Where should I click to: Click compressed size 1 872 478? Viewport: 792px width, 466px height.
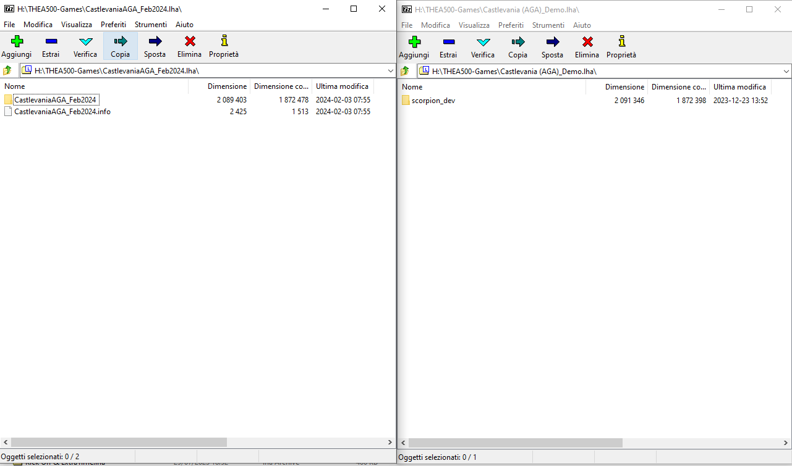(294, 100)
